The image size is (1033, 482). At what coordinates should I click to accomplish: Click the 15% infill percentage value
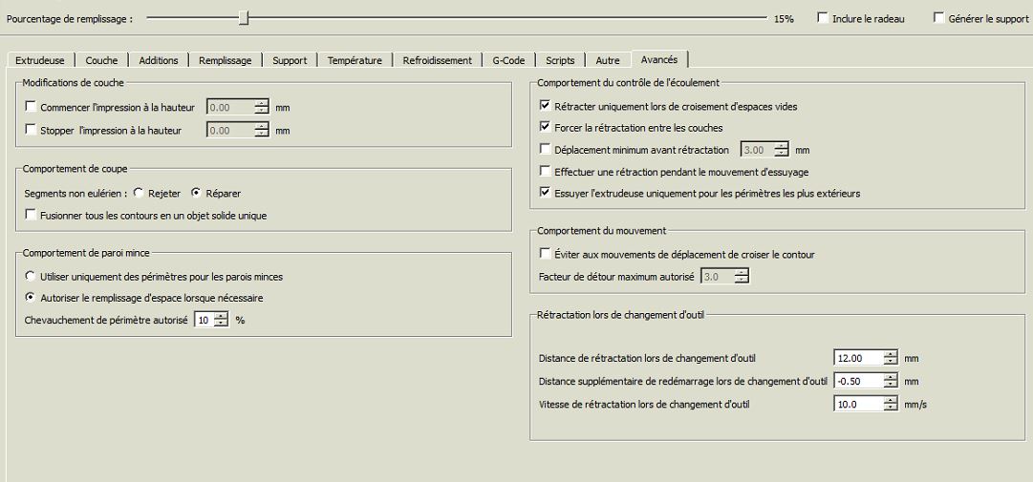784,19
